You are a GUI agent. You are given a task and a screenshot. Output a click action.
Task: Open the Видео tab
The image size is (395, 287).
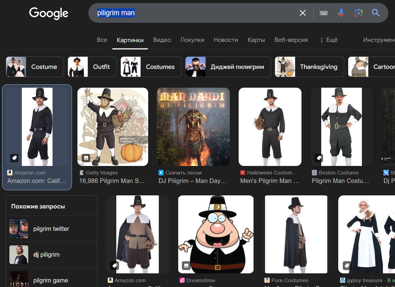162,40
